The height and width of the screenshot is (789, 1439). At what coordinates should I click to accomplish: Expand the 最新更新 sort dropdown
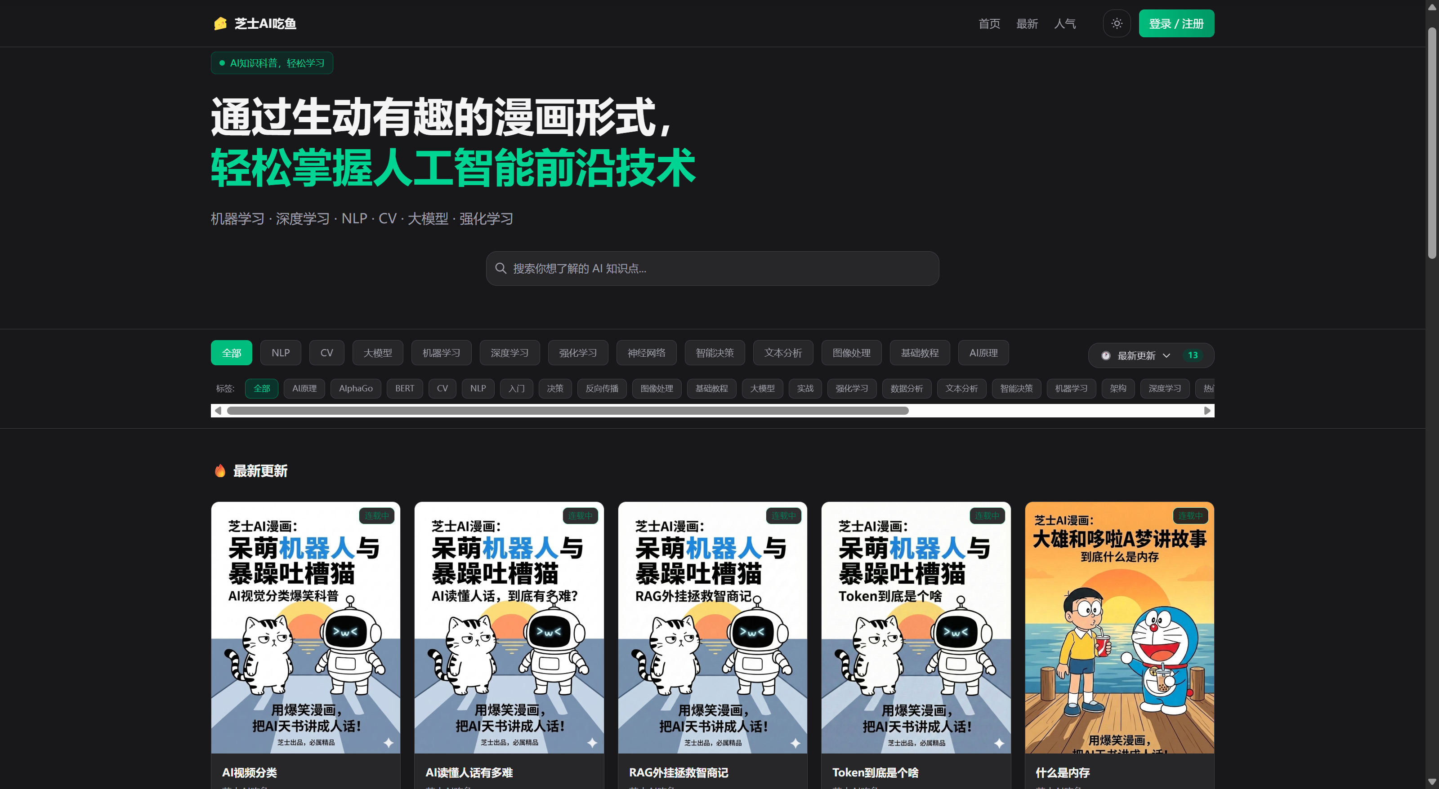tap(1136, 355)
